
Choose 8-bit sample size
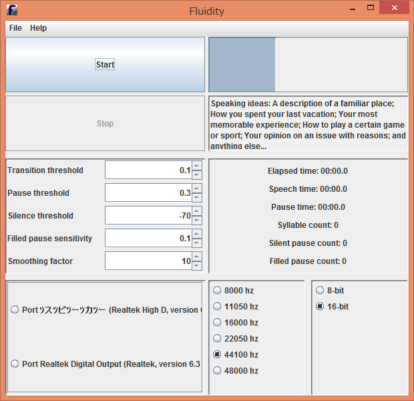point(320,290)
